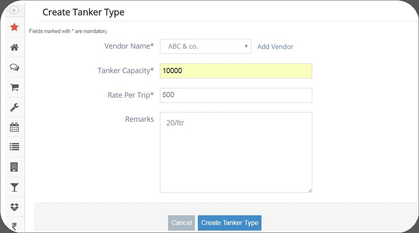Focus the Tanker Capacity input field
The height and width of the screenshot is (233, 419).
pos(236,71)
